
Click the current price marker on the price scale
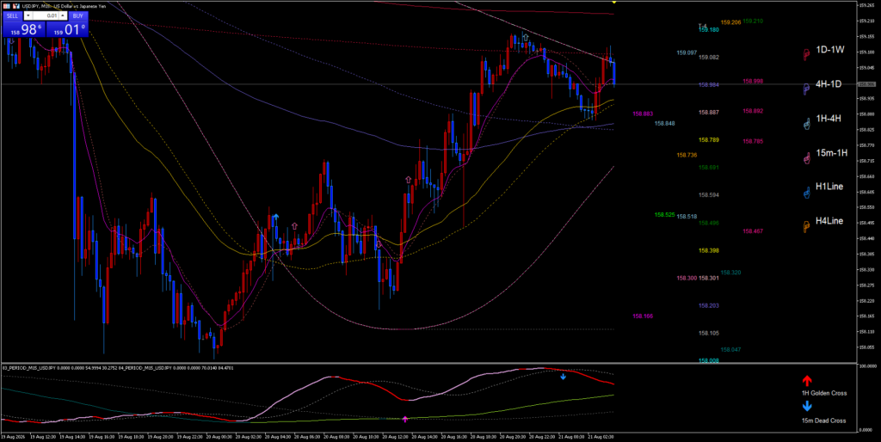(x=866, y=84)
